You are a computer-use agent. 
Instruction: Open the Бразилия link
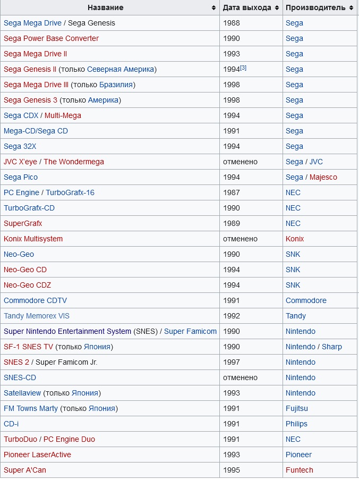pos(116,85)
